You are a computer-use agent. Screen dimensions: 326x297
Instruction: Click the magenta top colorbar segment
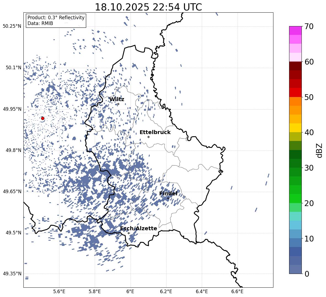(295, 30)
